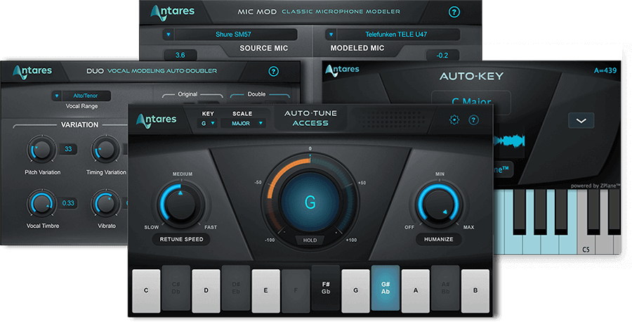This screenshot has height=322, width=632.
Task: Click the Vocal Timbre knob in Duo
Action: click(41, 203)
